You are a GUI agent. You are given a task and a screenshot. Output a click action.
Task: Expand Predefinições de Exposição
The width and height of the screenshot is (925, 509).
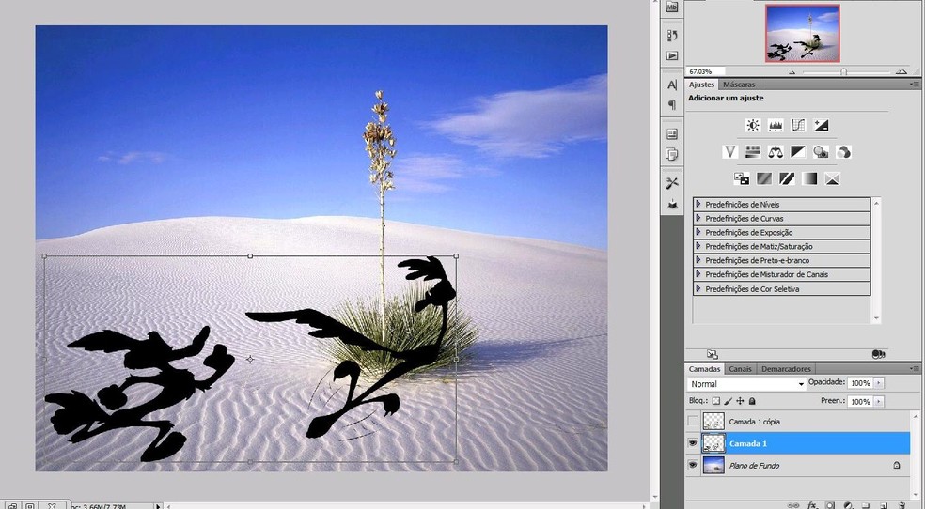pos(698,232)
